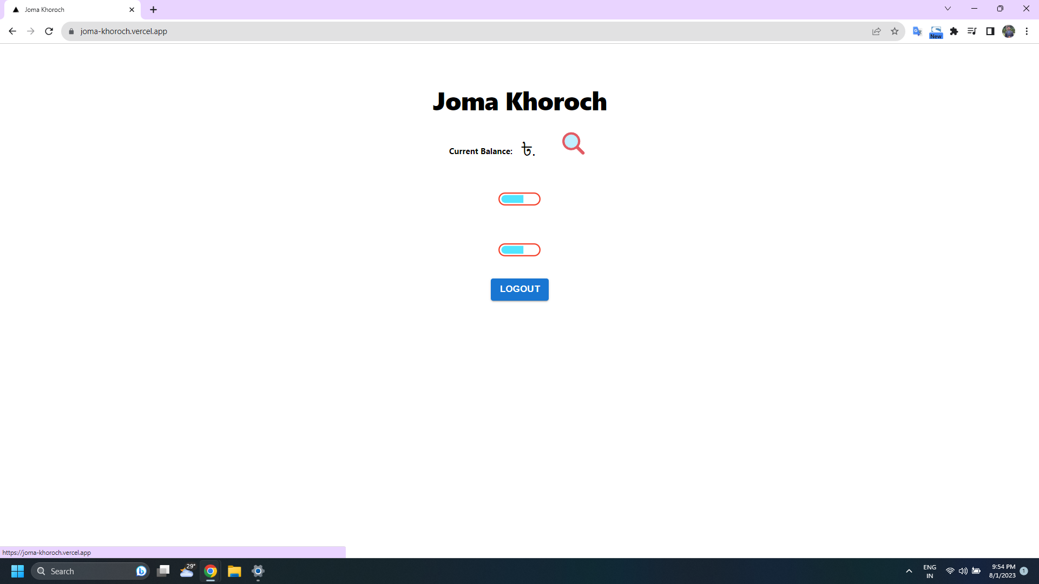Select the Joma Khoroch tab
1039x584 pixels.
[70, 10]
